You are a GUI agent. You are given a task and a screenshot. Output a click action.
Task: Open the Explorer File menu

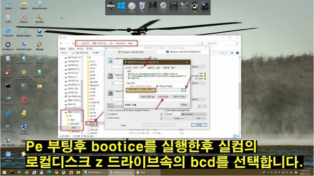63,48
